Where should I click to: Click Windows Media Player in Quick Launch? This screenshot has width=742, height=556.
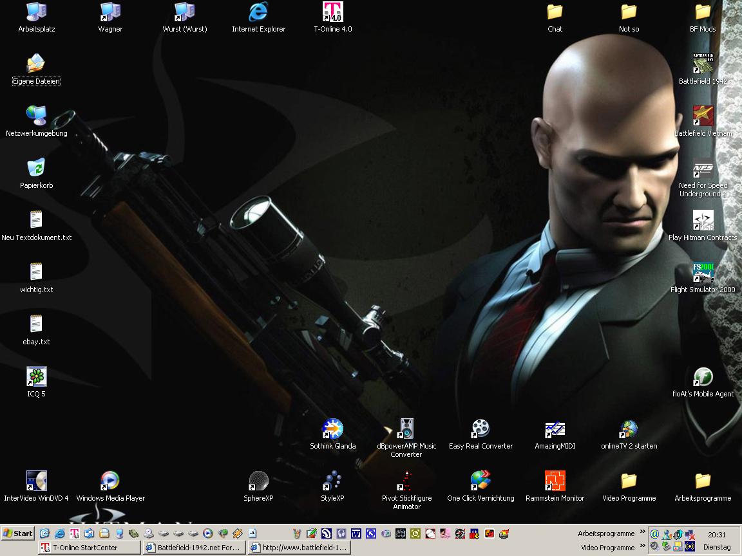pos(208,533)
